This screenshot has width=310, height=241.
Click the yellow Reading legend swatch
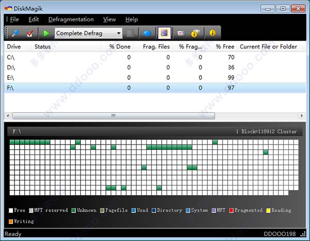268,210
